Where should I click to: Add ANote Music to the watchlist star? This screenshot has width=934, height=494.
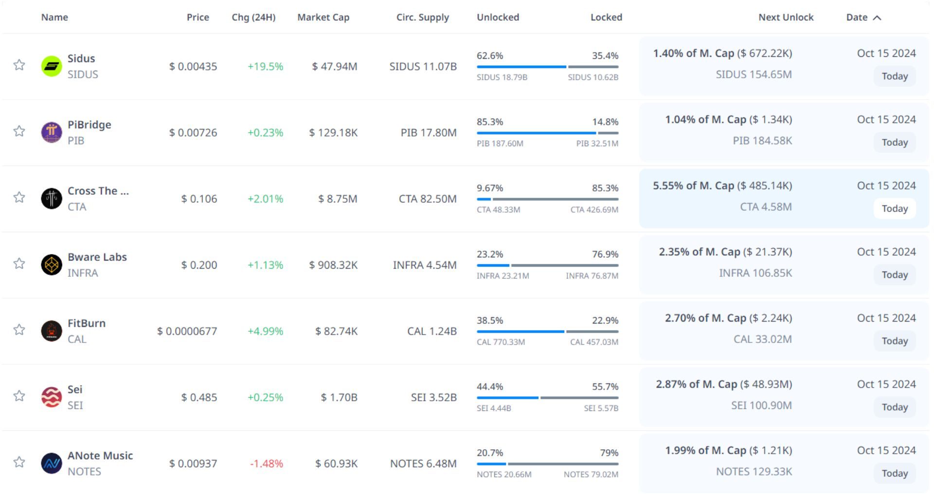[x=19, y=462]
